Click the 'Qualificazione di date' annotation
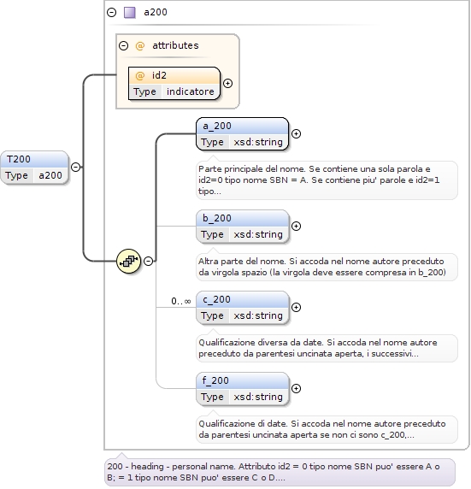471x489 pixels. (x=327, y=429)
